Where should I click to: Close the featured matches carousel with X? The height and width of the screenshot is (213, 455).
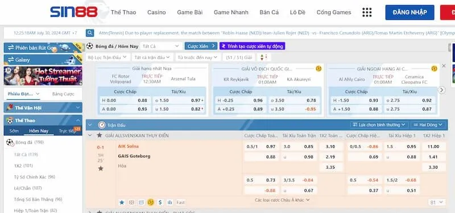(444, 66)
